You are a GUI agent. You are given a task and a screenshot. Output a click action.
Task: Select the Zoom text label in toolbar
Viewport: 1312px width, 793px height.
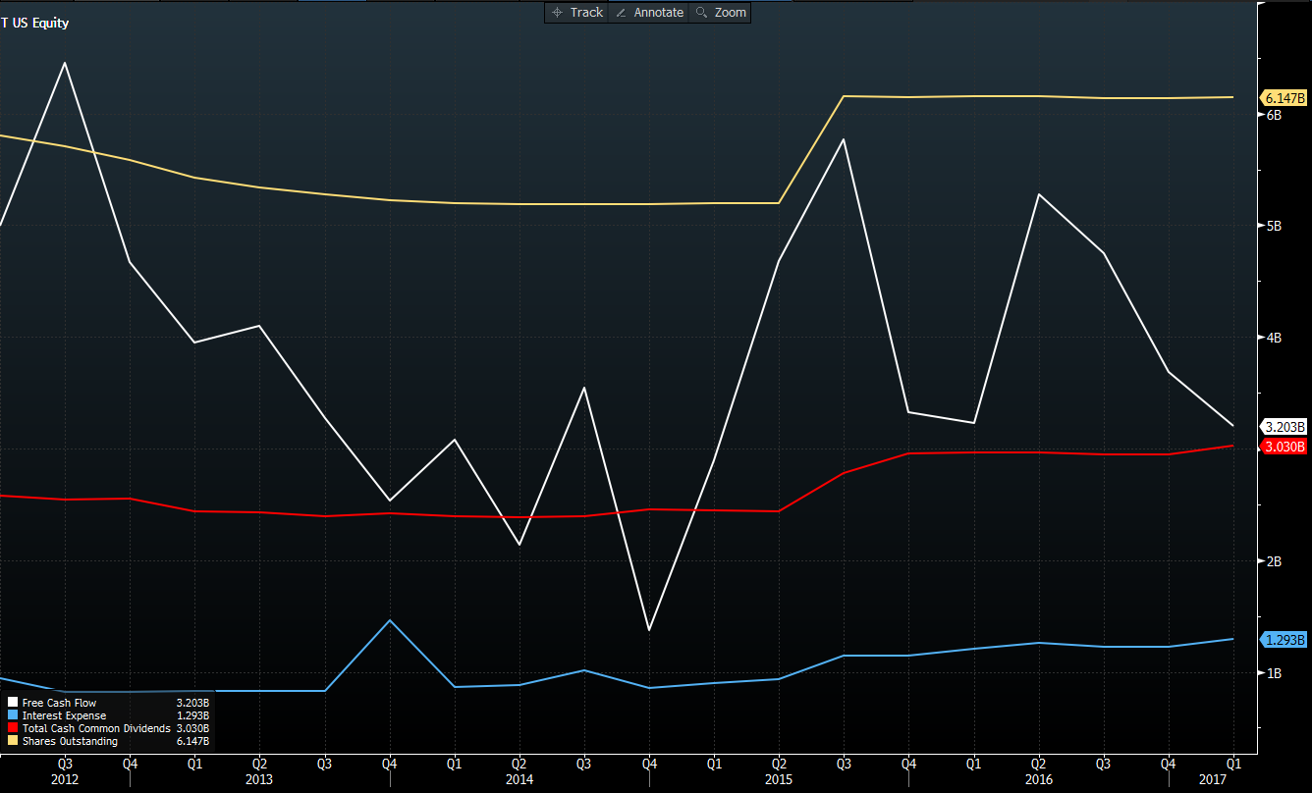731,13
